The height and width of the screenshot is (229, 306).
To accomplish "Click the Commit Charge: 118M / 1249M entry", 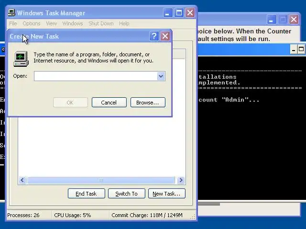I will click(147, 215).
